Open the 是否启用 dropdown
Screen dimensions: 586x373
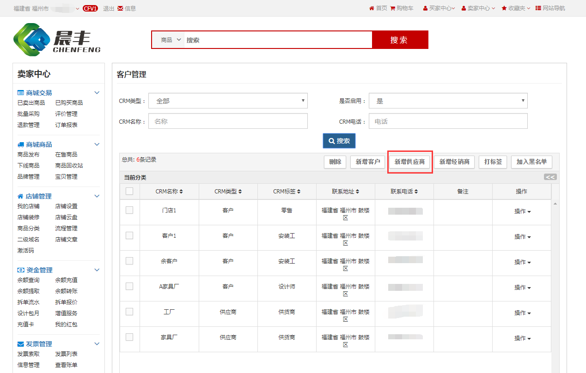click(x=448, y=101)
